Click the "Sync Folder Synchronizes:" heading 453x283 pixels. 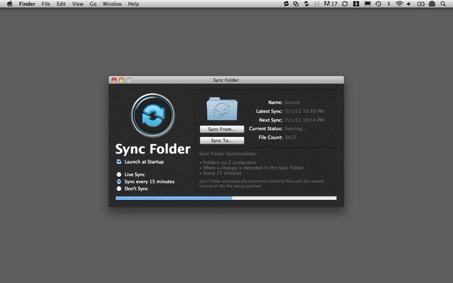click(x=228, y=153)
